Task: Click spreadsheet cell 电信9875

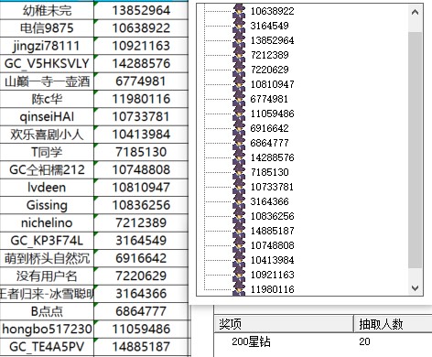Action: click(47, 28)
